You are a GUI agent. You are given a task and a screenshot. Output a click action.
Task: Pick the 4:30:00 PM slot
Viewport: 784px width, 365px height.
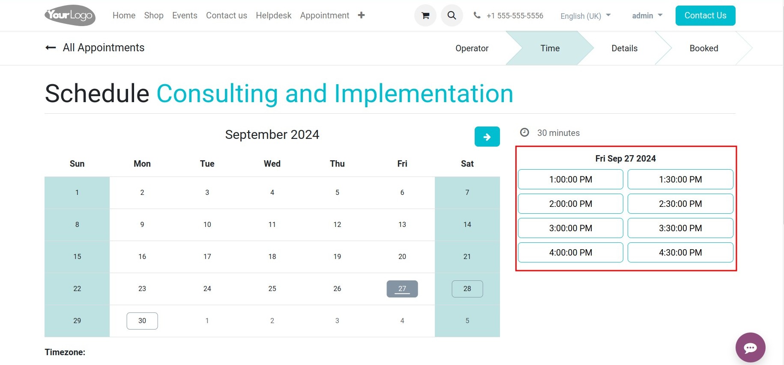pos(680,253)
